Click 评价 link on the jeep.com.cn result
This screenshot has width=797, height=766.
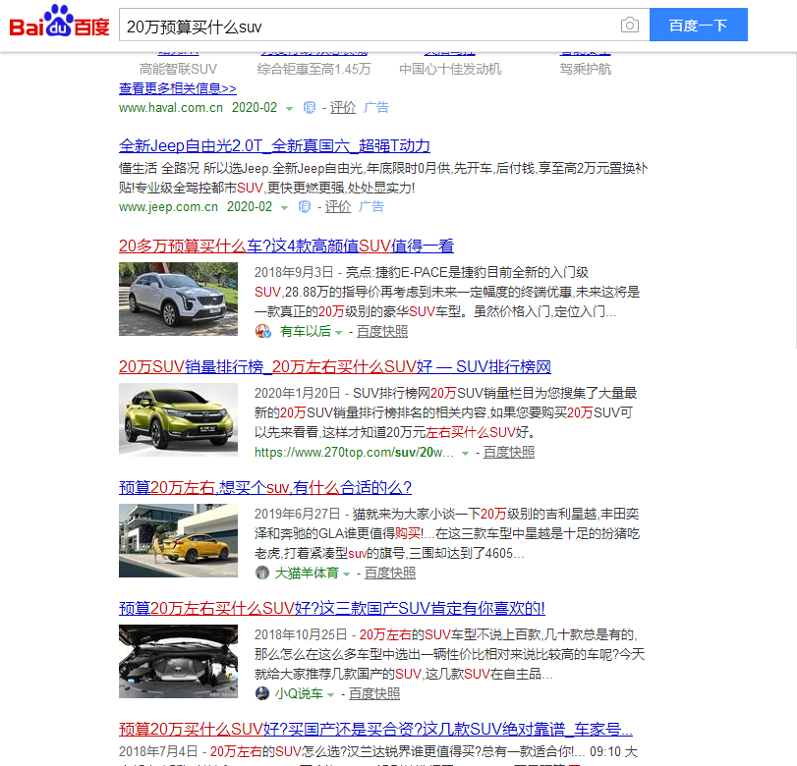point(338,207)
